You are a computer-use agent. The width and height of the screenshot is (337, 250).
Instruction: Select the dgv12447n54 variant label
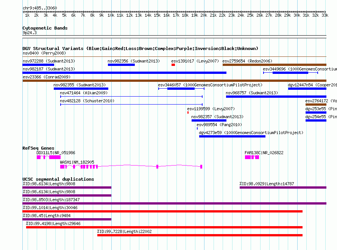pos(312,85)
